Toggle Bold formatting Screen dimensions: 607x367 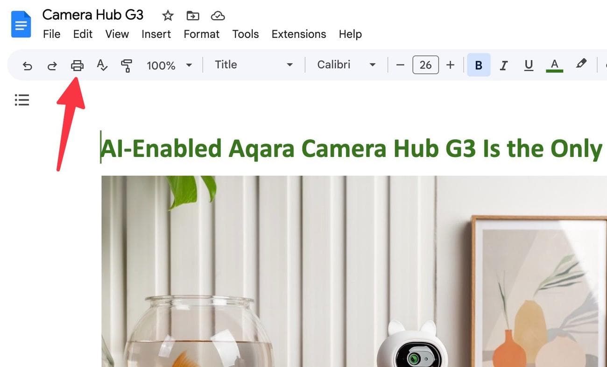click(x=479, y=65)
